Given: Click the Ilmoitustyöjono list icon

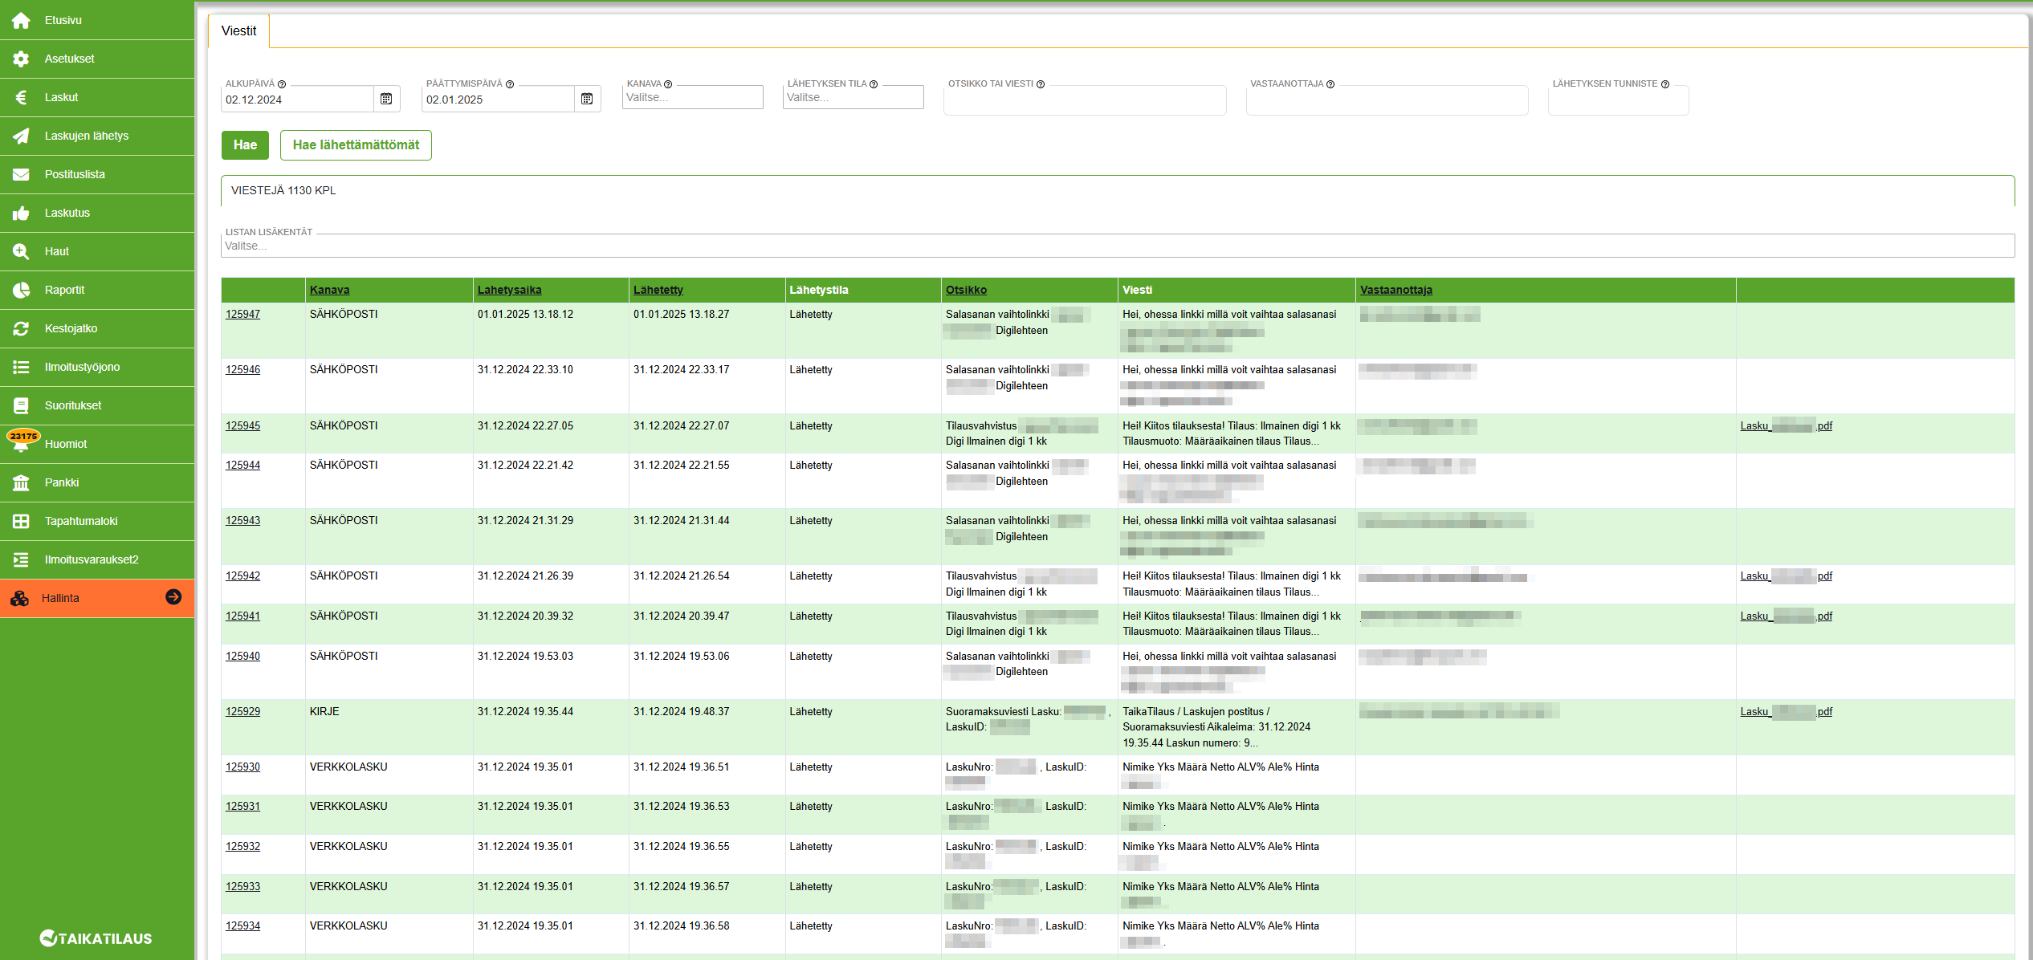Looking at the screenshot, I should tap(21, 367).
